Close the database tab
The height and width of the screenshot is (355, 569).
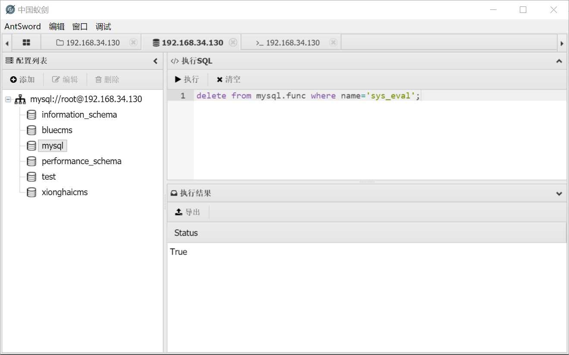click(233, 42)
